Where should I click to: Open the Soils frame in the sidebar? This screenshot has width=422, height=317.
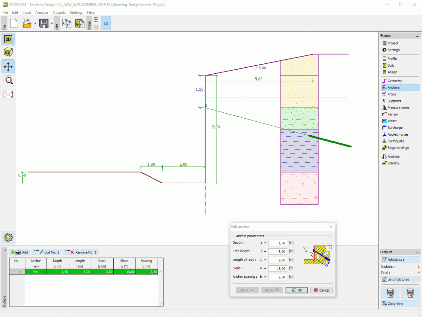coord(391,65)
